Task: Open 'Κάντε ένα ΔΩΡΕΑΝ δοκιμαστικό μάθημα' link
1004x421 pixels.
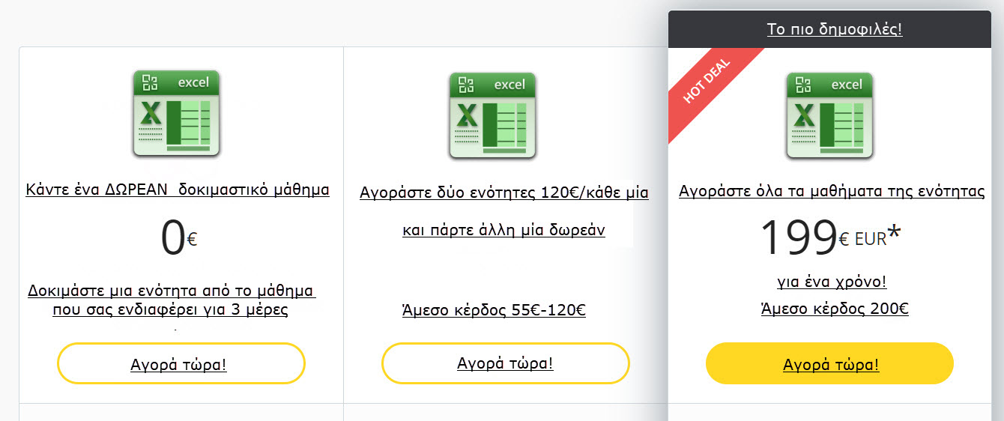Action: click(x=178, y=190)
